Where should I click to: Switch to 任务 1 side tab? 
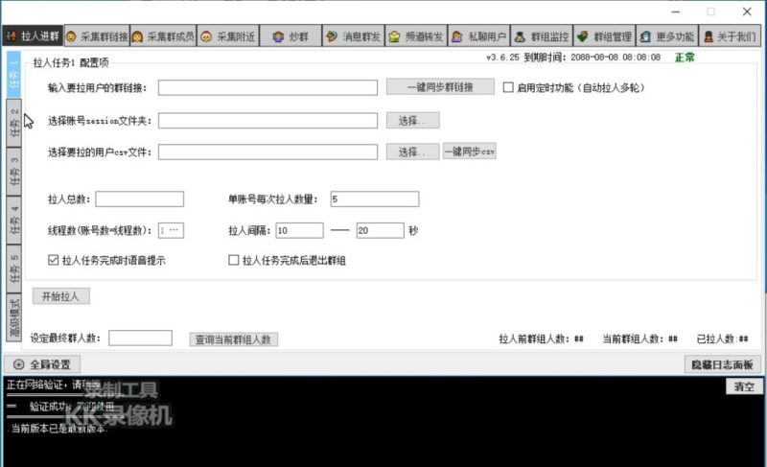pos(13,74)
